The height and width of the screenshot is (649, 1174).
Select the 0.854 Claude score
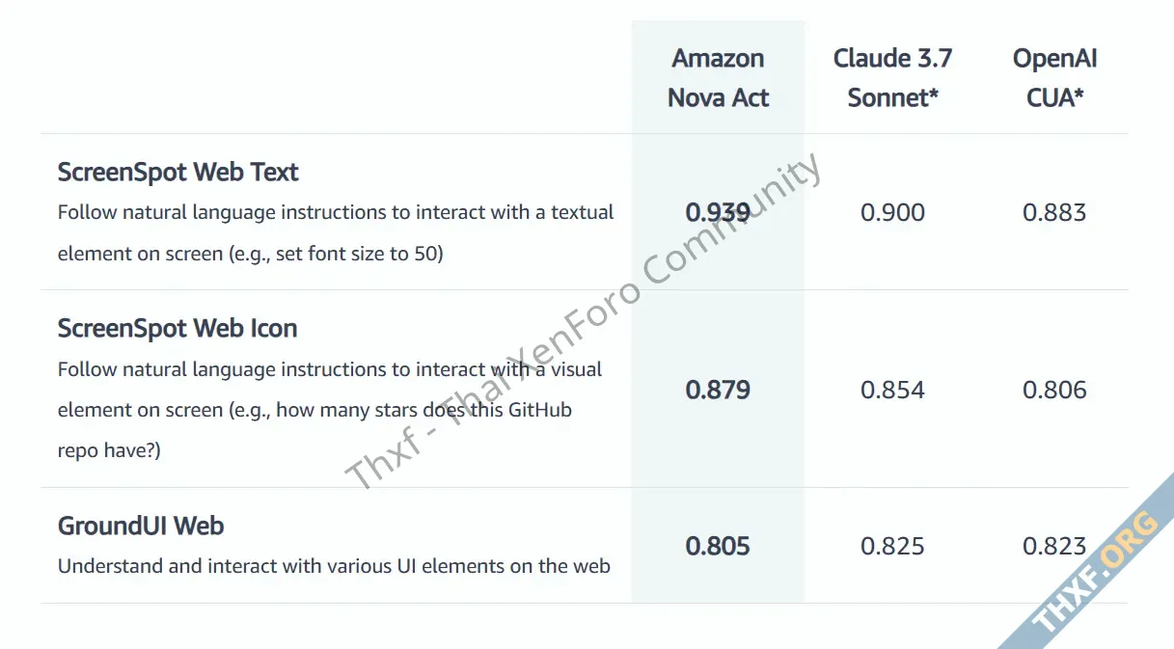[x=892, y=390]
